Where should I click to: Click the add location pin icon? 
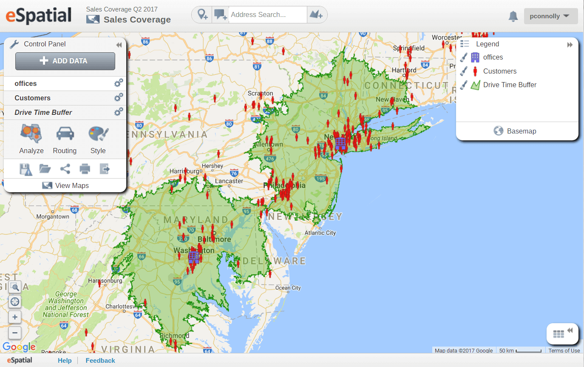pyautogui.click(x=202, y=15)
